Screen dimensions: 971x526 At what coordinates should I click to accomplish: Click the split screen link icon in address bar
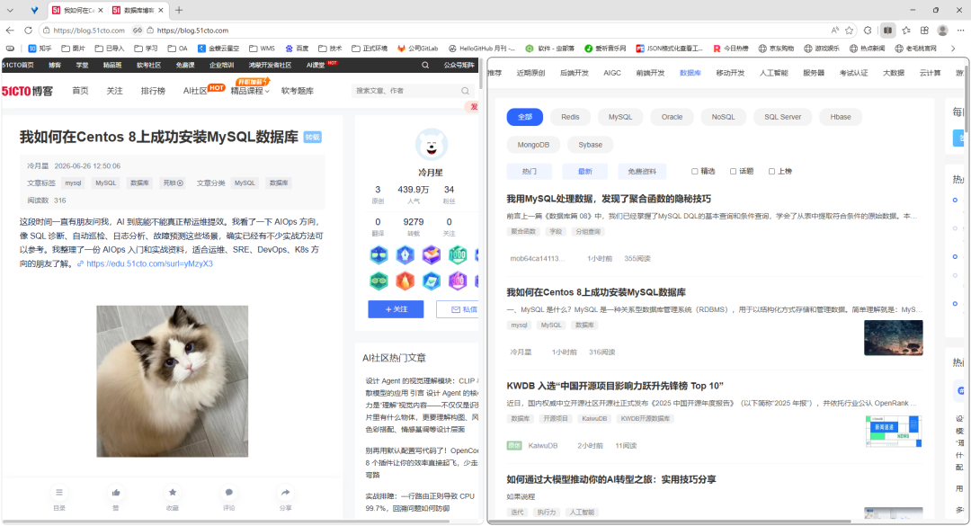pos(138,31)
